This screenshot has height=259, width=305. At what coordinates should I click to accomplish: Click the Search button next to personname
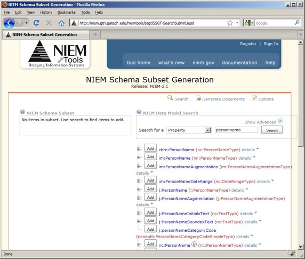pos(272,130)
